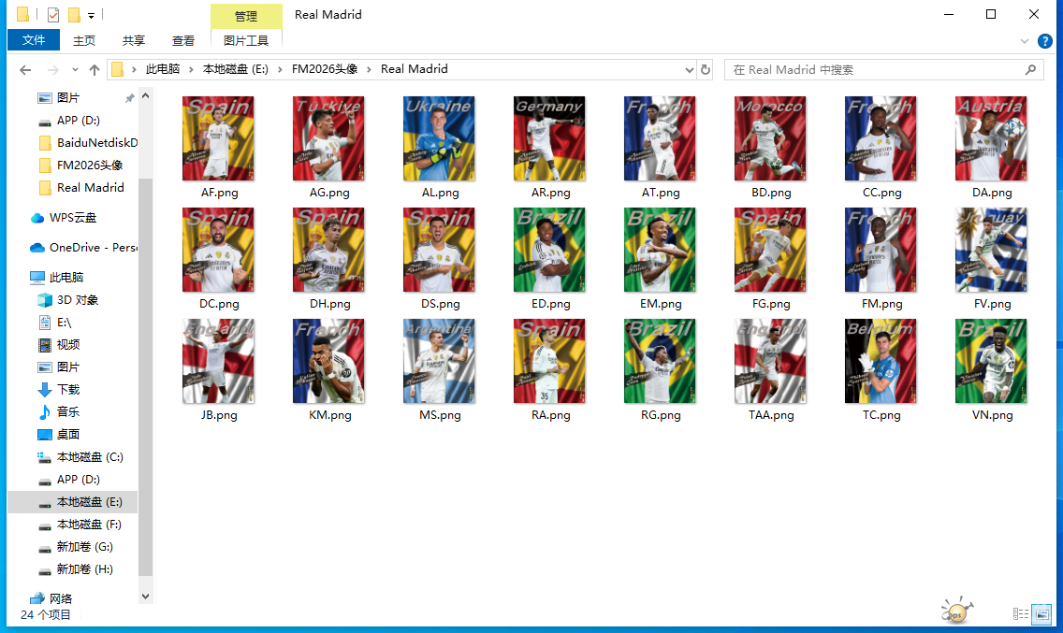Select the KM.png thumbnail
Viewport: 1063px width, 633px height.
click(x=328, y=361)
